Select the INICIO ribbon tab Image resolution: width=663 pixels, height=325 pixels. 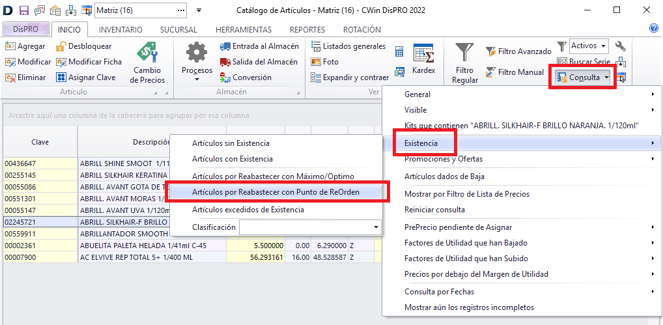[69, 29]
